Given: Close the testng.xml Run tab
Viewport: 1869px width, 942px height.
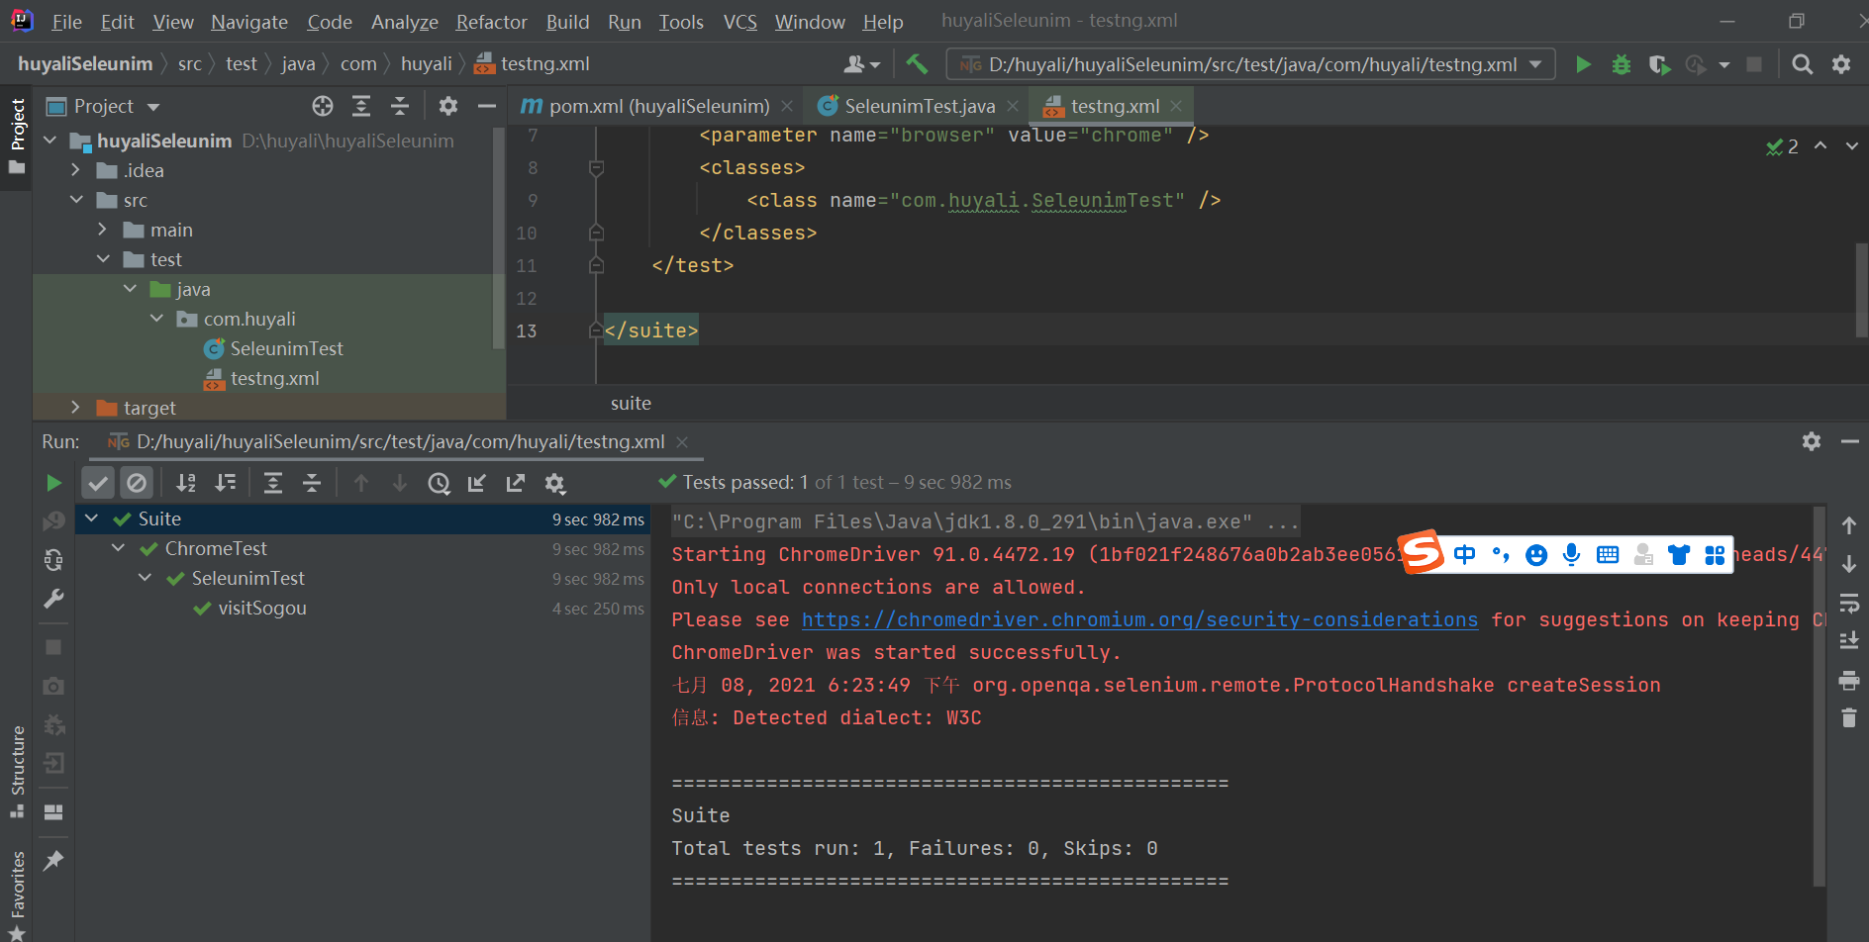Looking at the screenshot, I should [x=682, y=442].
